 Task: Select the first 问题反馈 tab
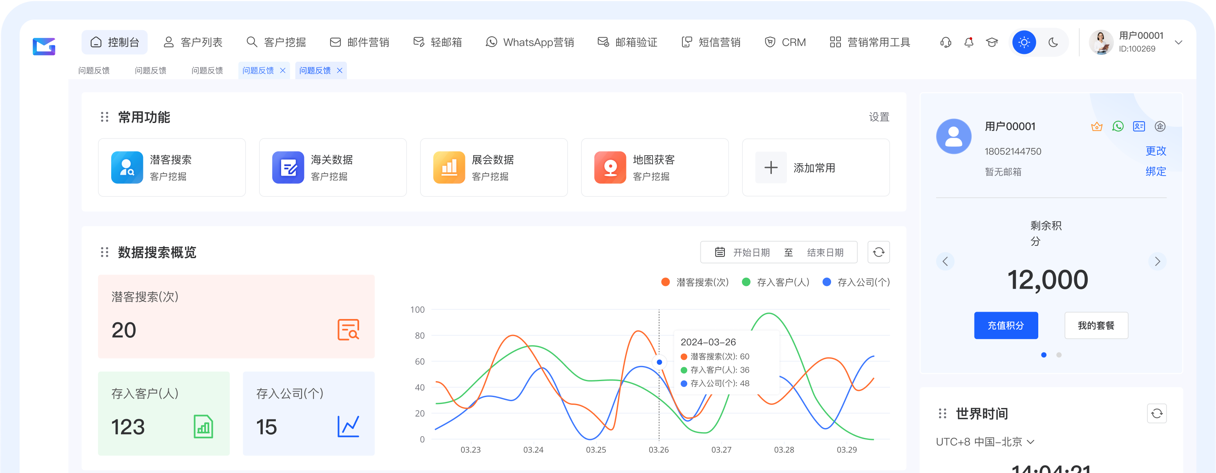click(x=94, y=70)
